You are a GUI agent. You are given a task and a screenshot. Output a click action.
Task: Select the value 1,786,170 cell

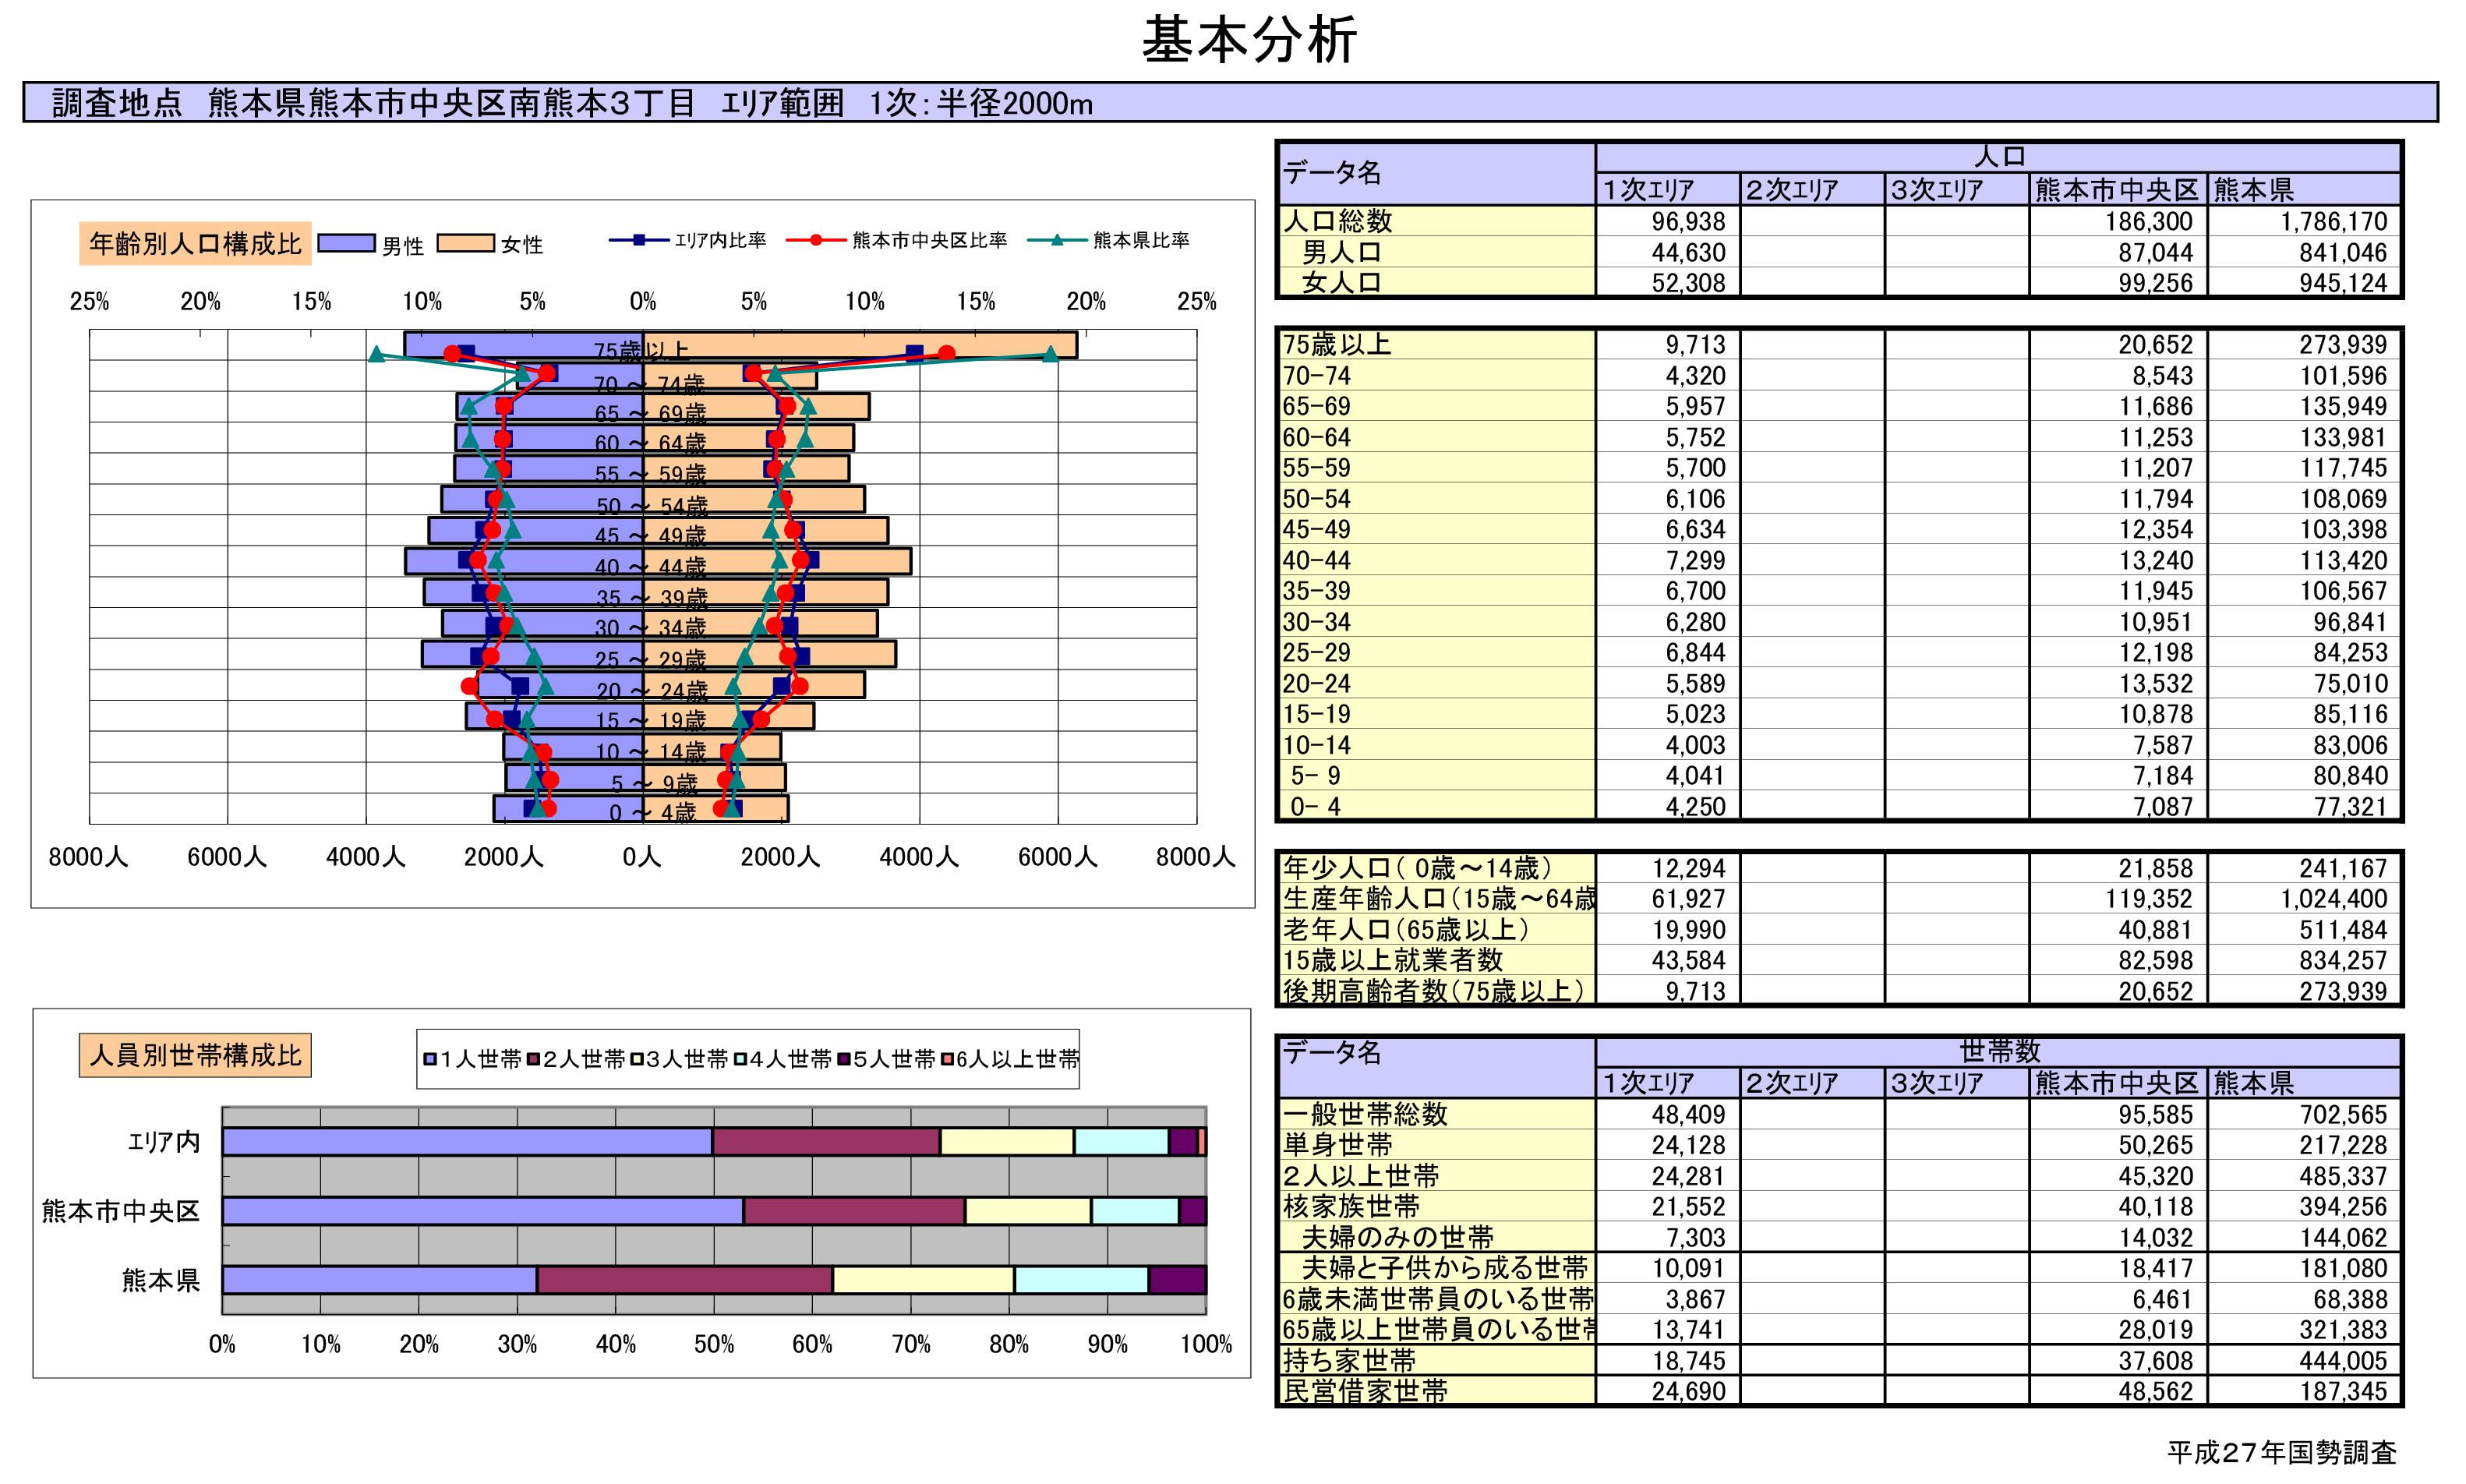[x=2304, y=221]
